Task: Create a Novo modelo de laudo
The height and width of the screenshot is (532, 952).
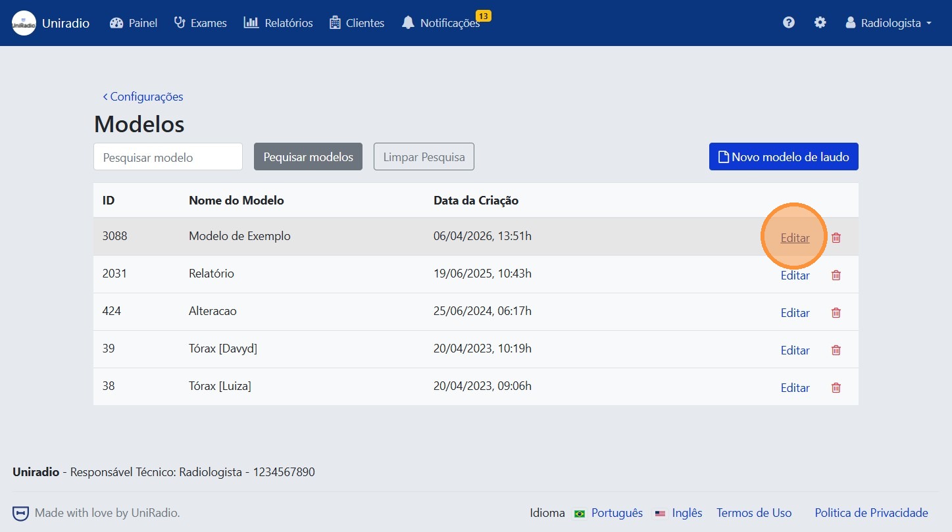Action: pos(783,157)
